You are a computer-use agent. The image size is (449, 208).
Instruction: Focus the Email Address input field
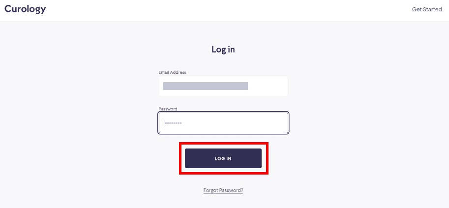[223, 86]
